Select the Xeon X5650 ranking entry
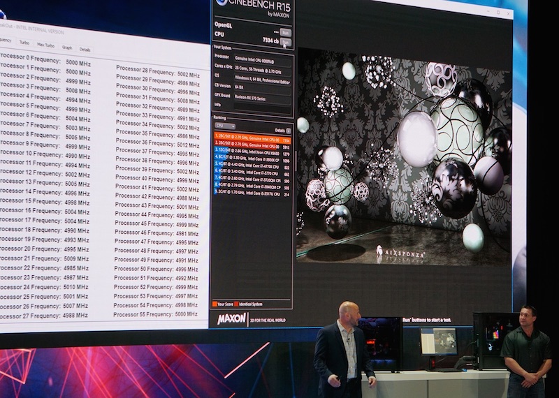The width and height of the screenshot is (559, 398). [x=252, y=153]
